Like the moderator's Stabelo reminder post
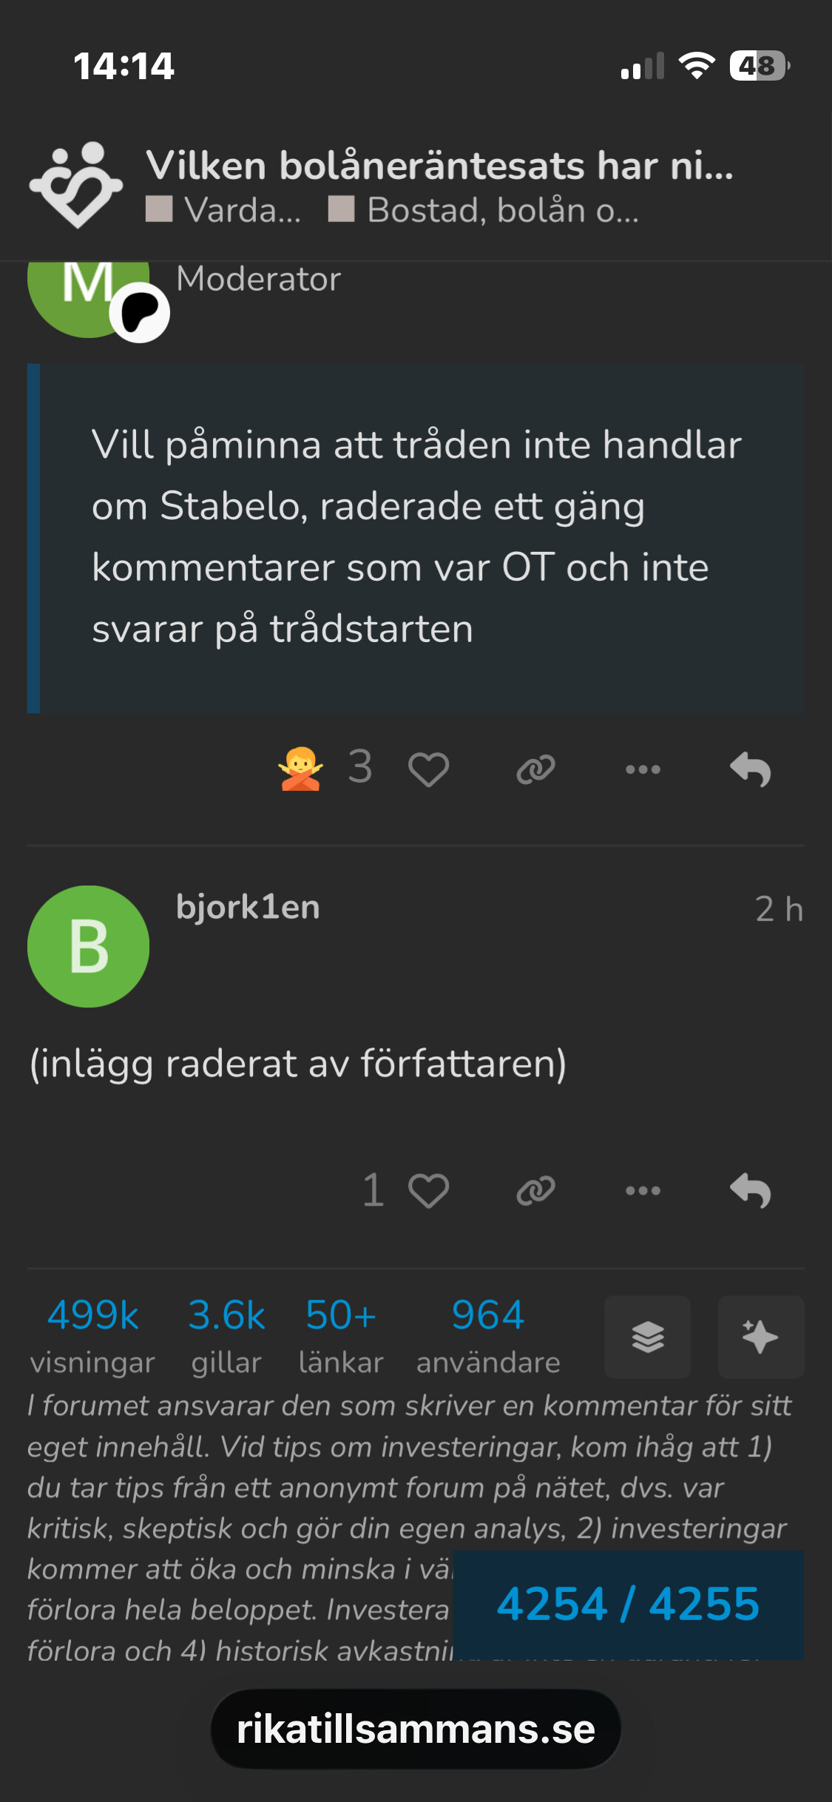 (x=428, y=769)
